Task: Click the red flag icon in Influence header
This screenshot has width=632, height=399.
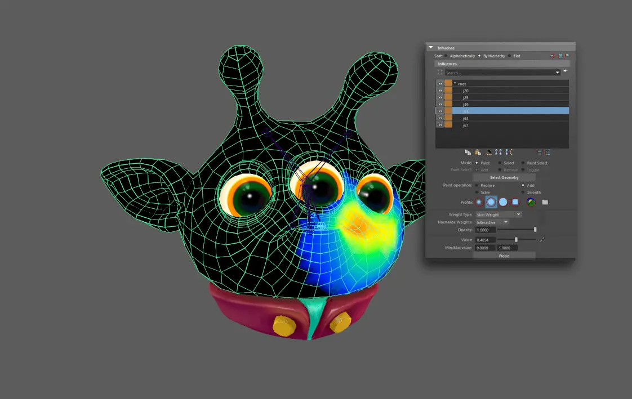Action: pos(566,55)
